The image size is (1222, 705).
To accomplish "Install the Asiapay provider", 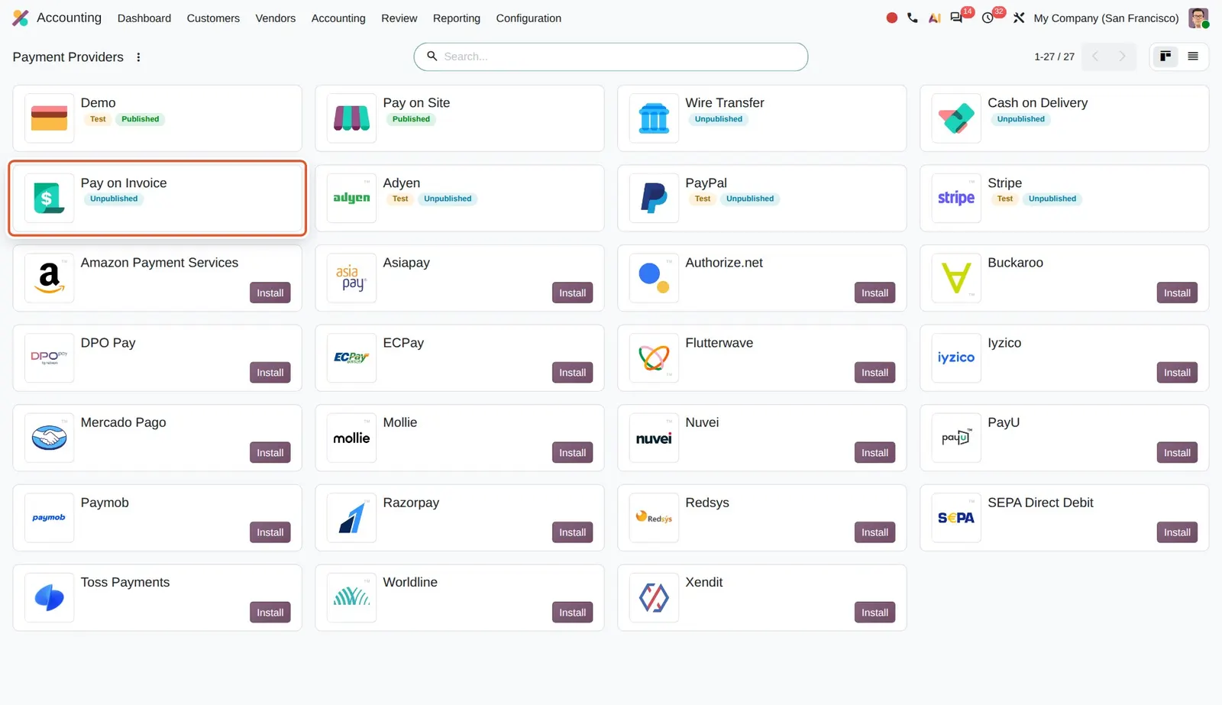I will 572,293.
